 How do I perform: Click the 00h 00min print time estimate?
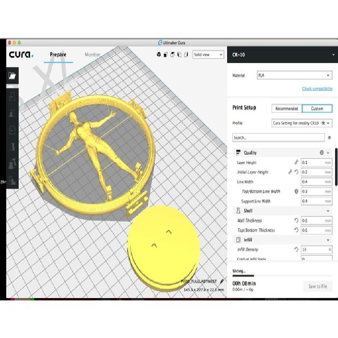pos(244,283)
